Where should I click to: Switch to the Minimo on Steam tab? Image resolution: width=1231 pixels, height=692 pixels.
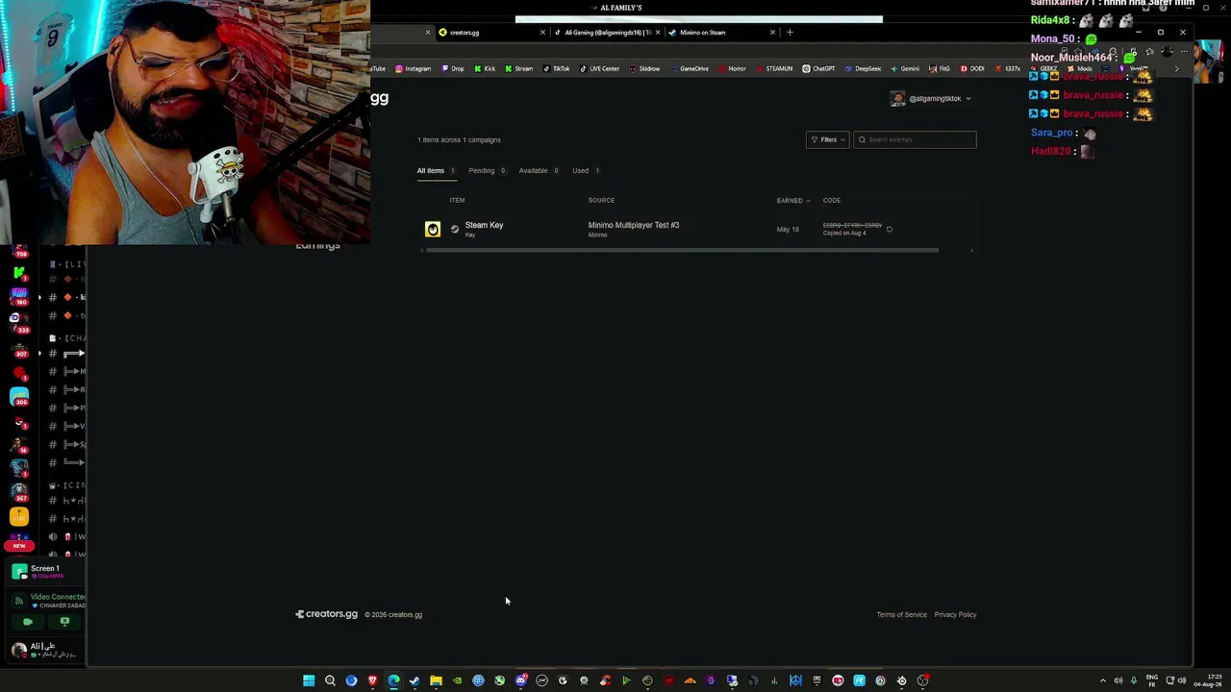[x=722, y=33]
